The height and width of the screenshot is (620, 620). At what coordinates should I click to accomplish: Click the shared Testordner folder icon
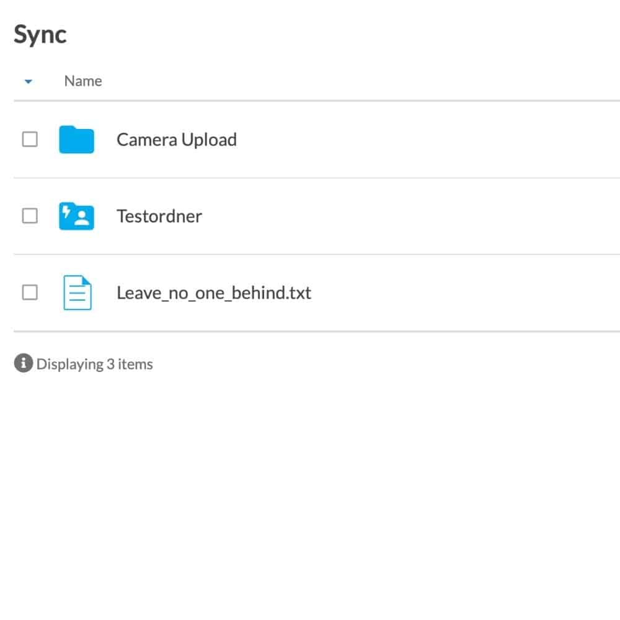pos(76,216)
